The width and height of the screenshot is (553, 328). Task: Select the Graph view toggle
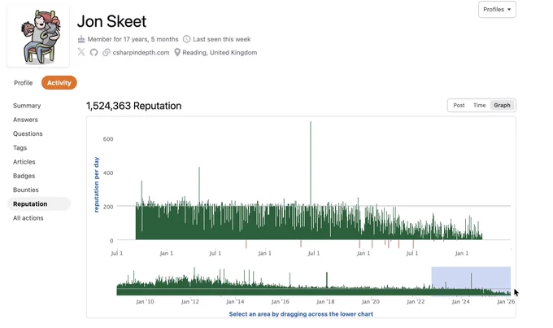502,105
